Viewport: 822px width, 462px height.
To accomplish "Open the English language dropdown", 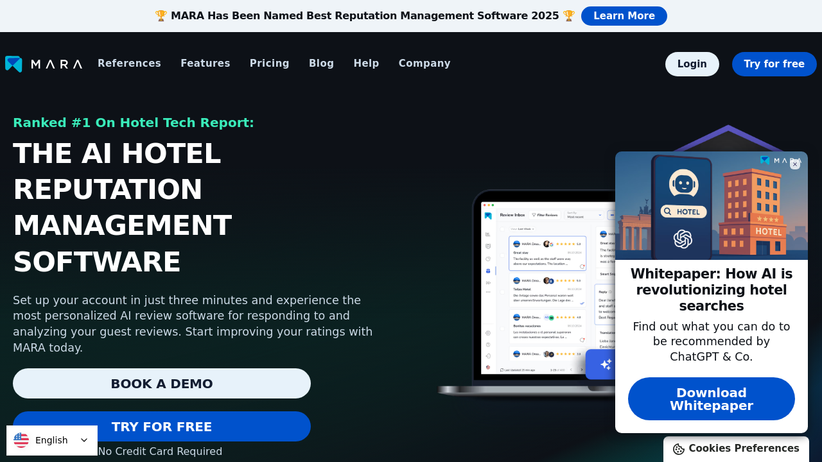I will (52, 440).
